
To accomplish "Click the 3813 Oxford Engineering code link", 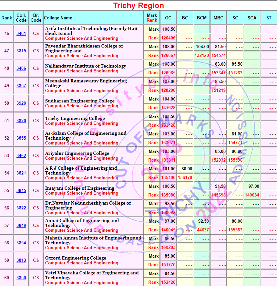I will 21,260.
